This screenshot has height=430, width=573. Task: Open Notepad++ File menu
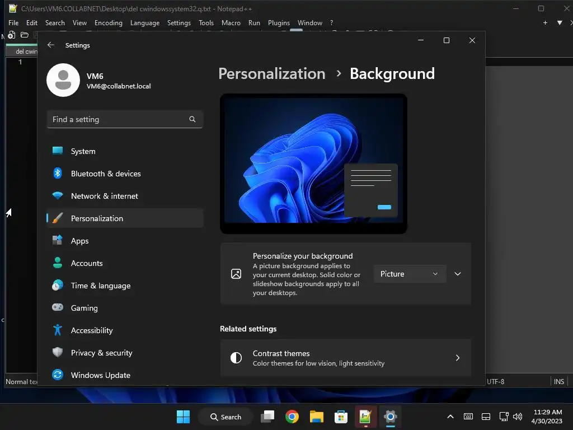(x=13, y=22)
